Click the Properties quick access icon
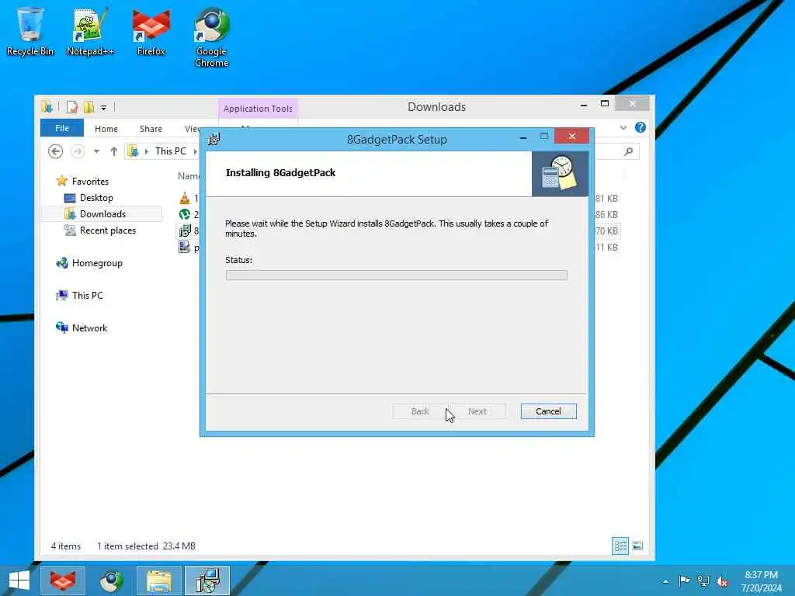795x596 pixels. tap(72, 106)
